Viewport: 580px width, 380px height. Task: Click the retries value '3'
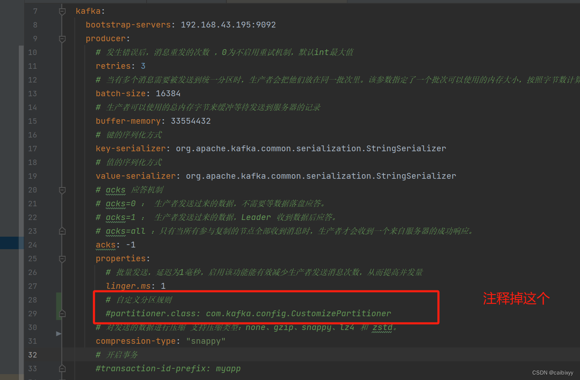click(143, 66)
